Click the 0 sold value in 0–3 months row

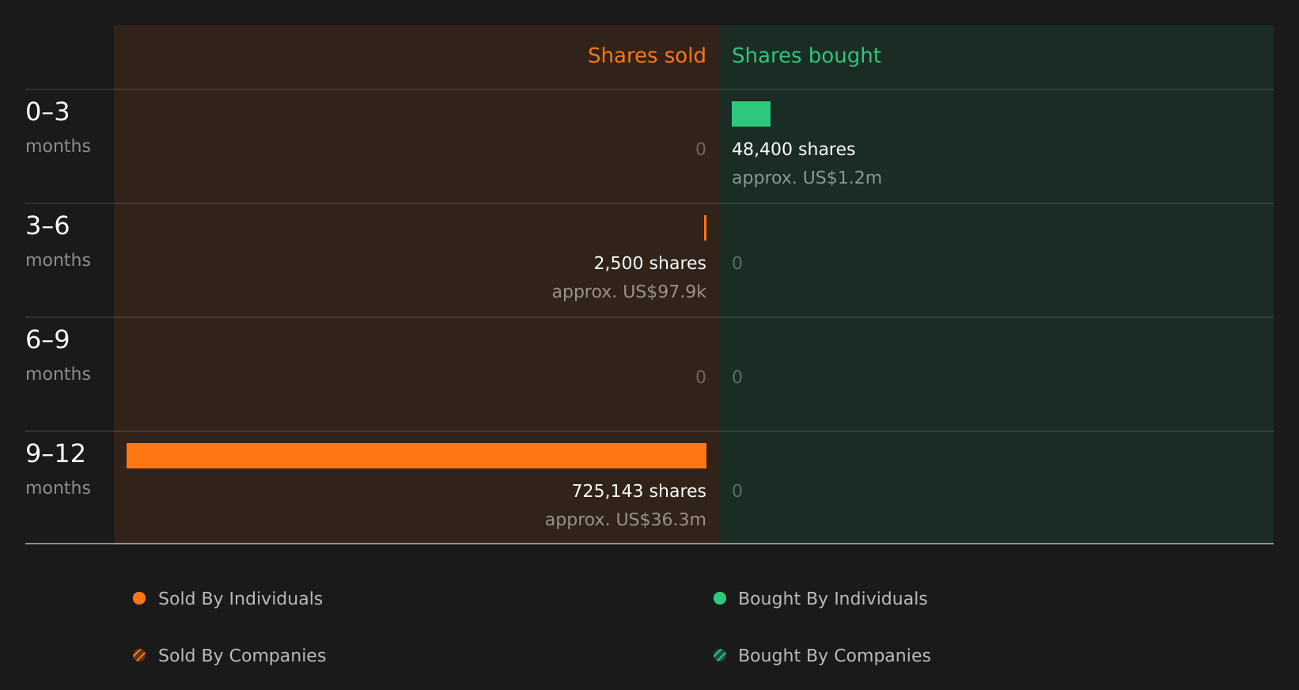[701, 150]
